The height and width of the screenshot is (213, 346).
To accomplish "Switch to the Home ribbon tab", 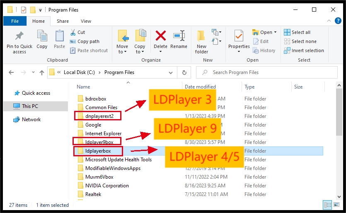I will click(39, 21).
